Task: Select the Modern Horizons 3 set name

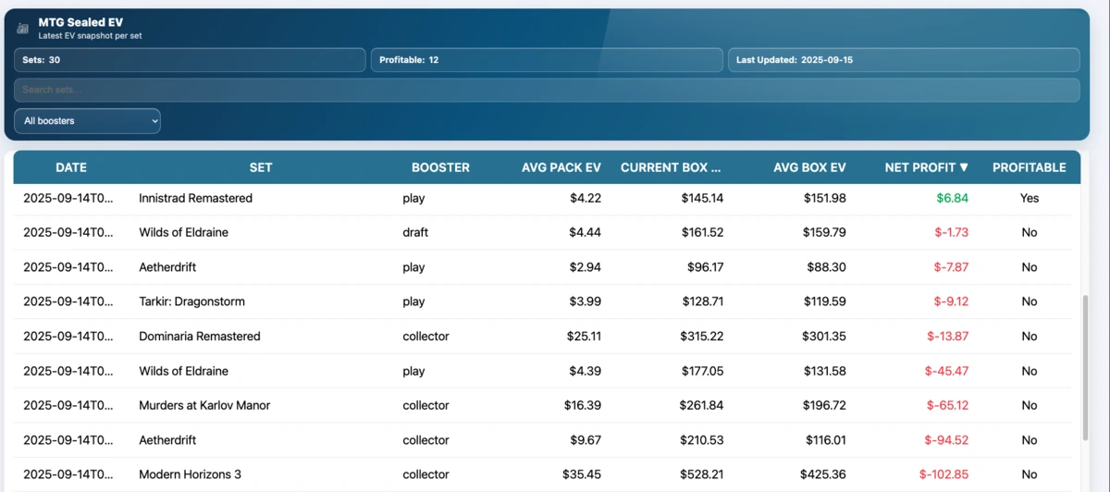Action: tap(190, 474)
